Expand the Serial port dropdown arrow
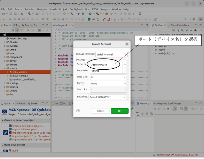This screenshot has width=204, height=159. click(x=125, y=64)
